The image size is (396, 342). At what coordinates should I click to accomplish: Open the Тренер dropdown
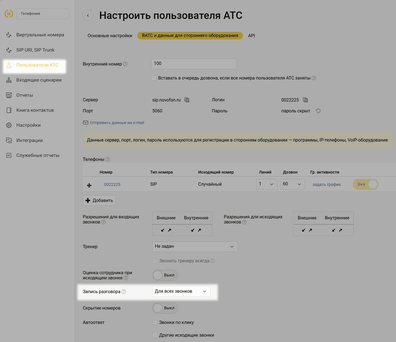tap(195, 247)
